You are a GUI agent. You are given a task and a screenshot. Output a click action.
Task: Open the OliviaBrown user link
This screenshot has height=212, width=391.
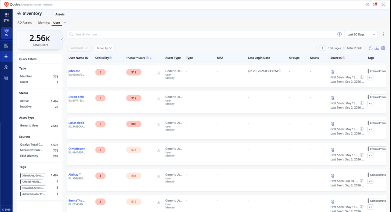coord(77,149)
